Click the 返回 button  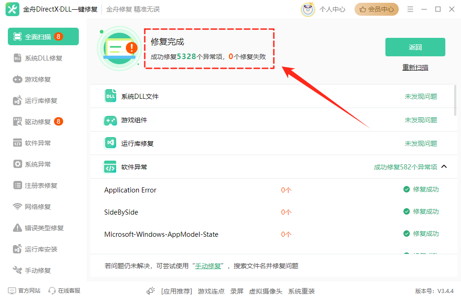(414, 47)
